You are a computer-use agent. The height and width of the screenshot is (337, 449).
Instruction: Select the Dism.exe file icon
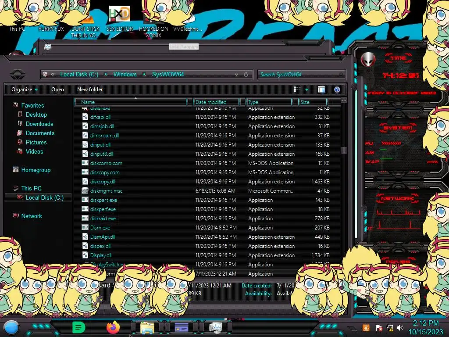pyautogui.click(x=85, y=228)
